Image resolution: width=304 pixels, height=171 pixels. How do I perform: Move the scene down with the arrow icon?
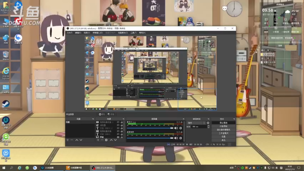[x=81, y=140]
